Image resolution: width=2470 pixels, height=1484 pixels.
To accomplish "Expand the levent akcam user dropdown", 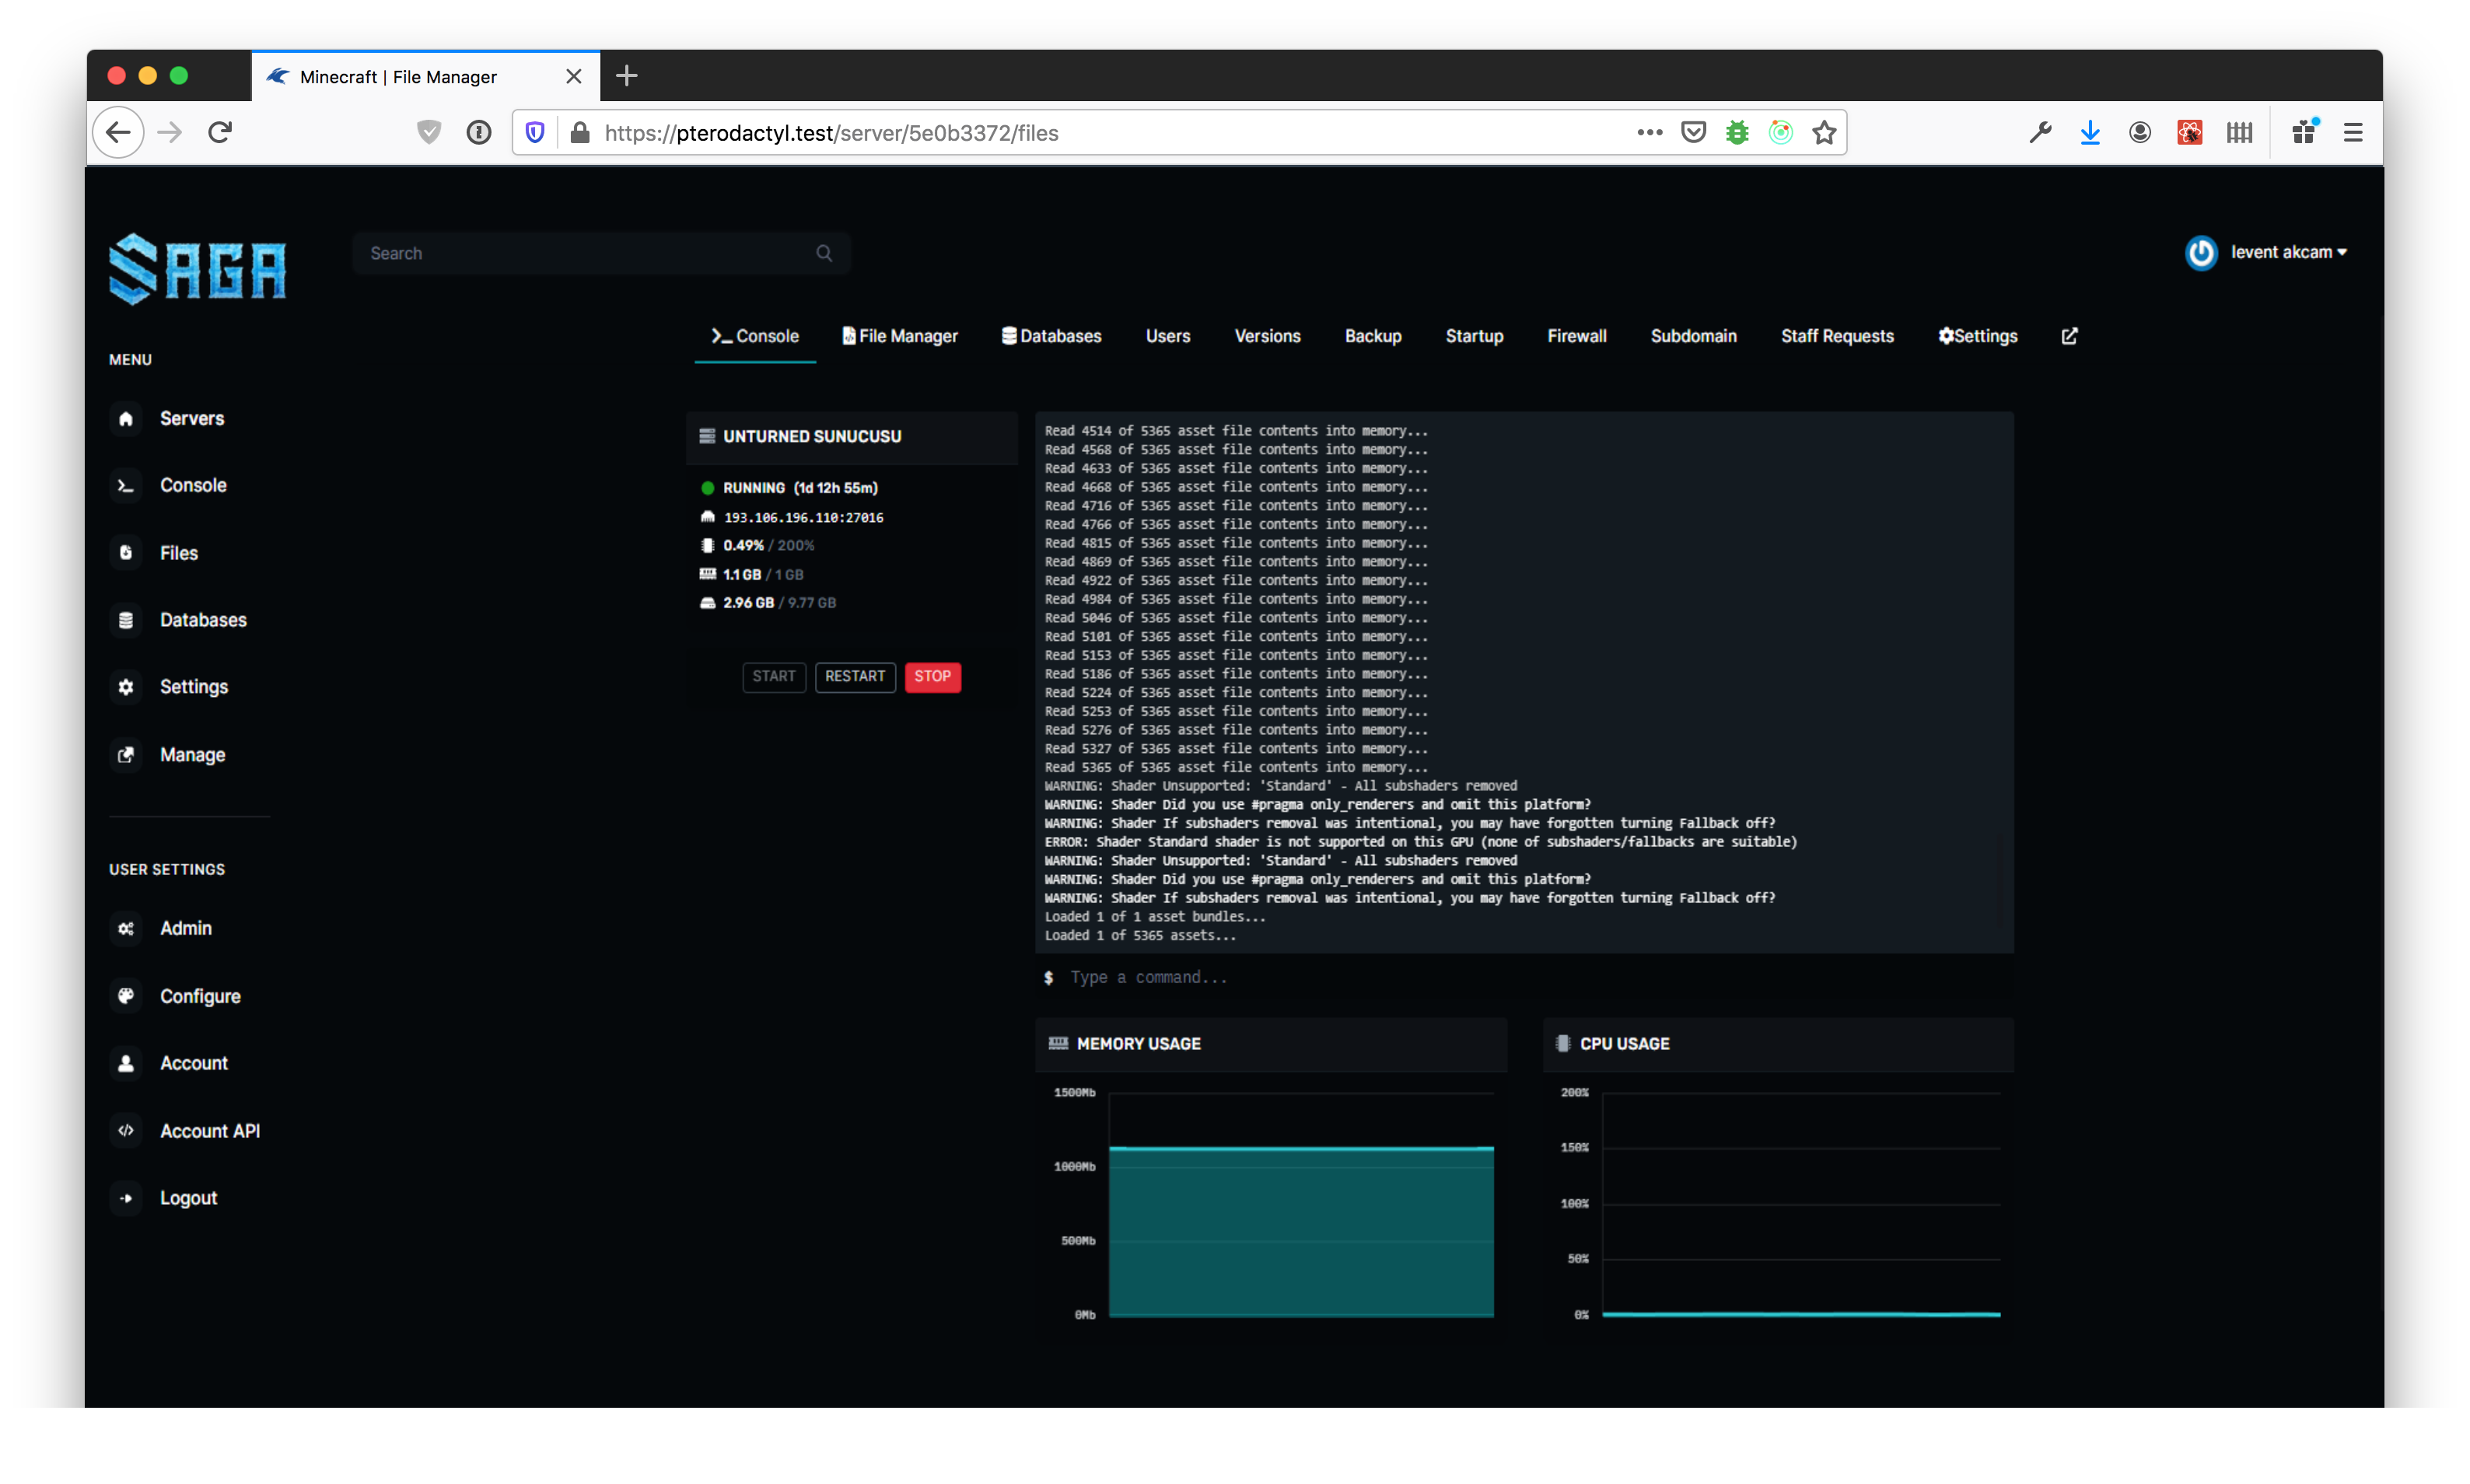I will pos(2287,252).
